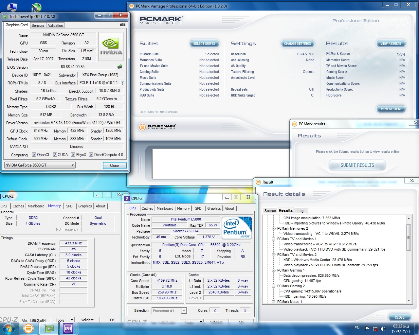Collapse the PCMark Gaming 2 node
The width and height of the screenshot is (419, 335).
(273, 286)
